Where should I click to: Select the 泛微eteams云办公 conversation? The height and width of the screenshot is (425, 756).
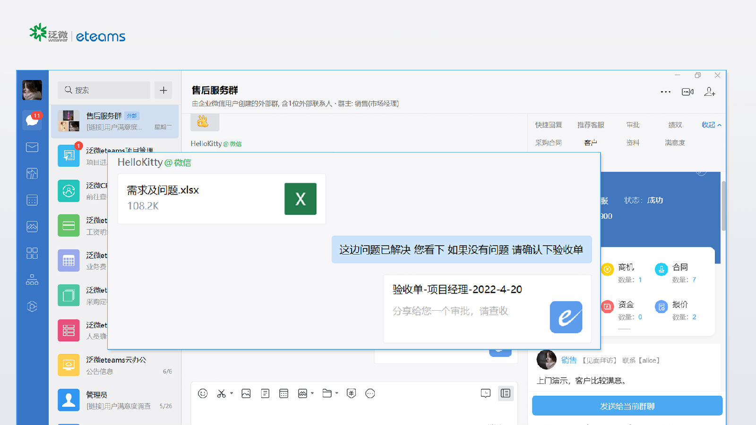coord(115,365)
